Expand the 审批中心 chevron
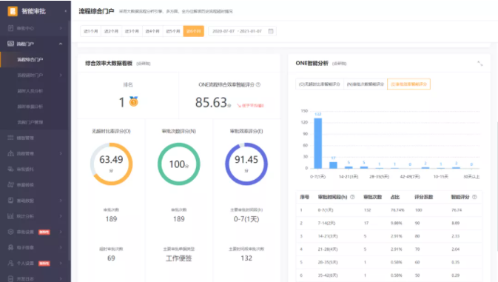The image size is (498, 282). point(61,28)
